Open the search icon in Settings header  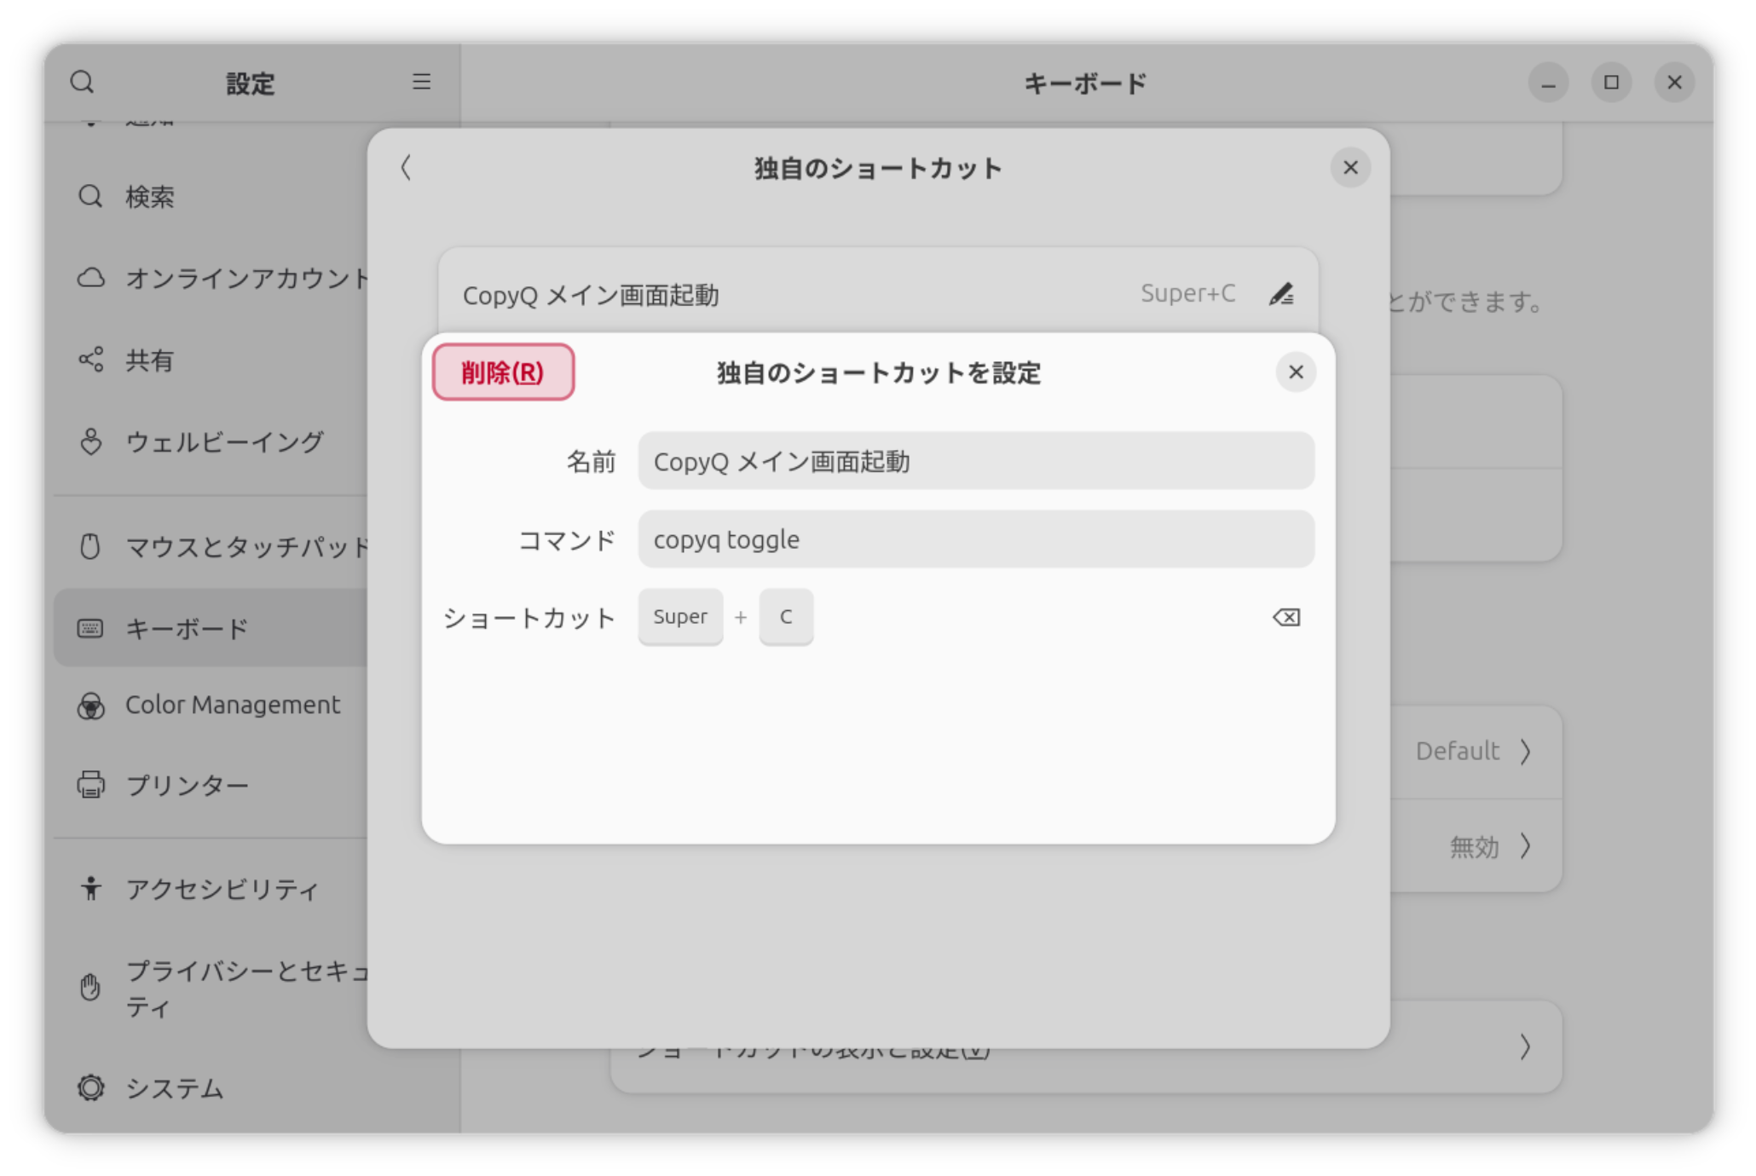point(83,83)
